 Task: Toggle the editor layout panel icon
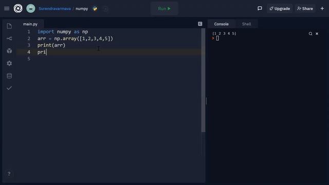point(200,24)
